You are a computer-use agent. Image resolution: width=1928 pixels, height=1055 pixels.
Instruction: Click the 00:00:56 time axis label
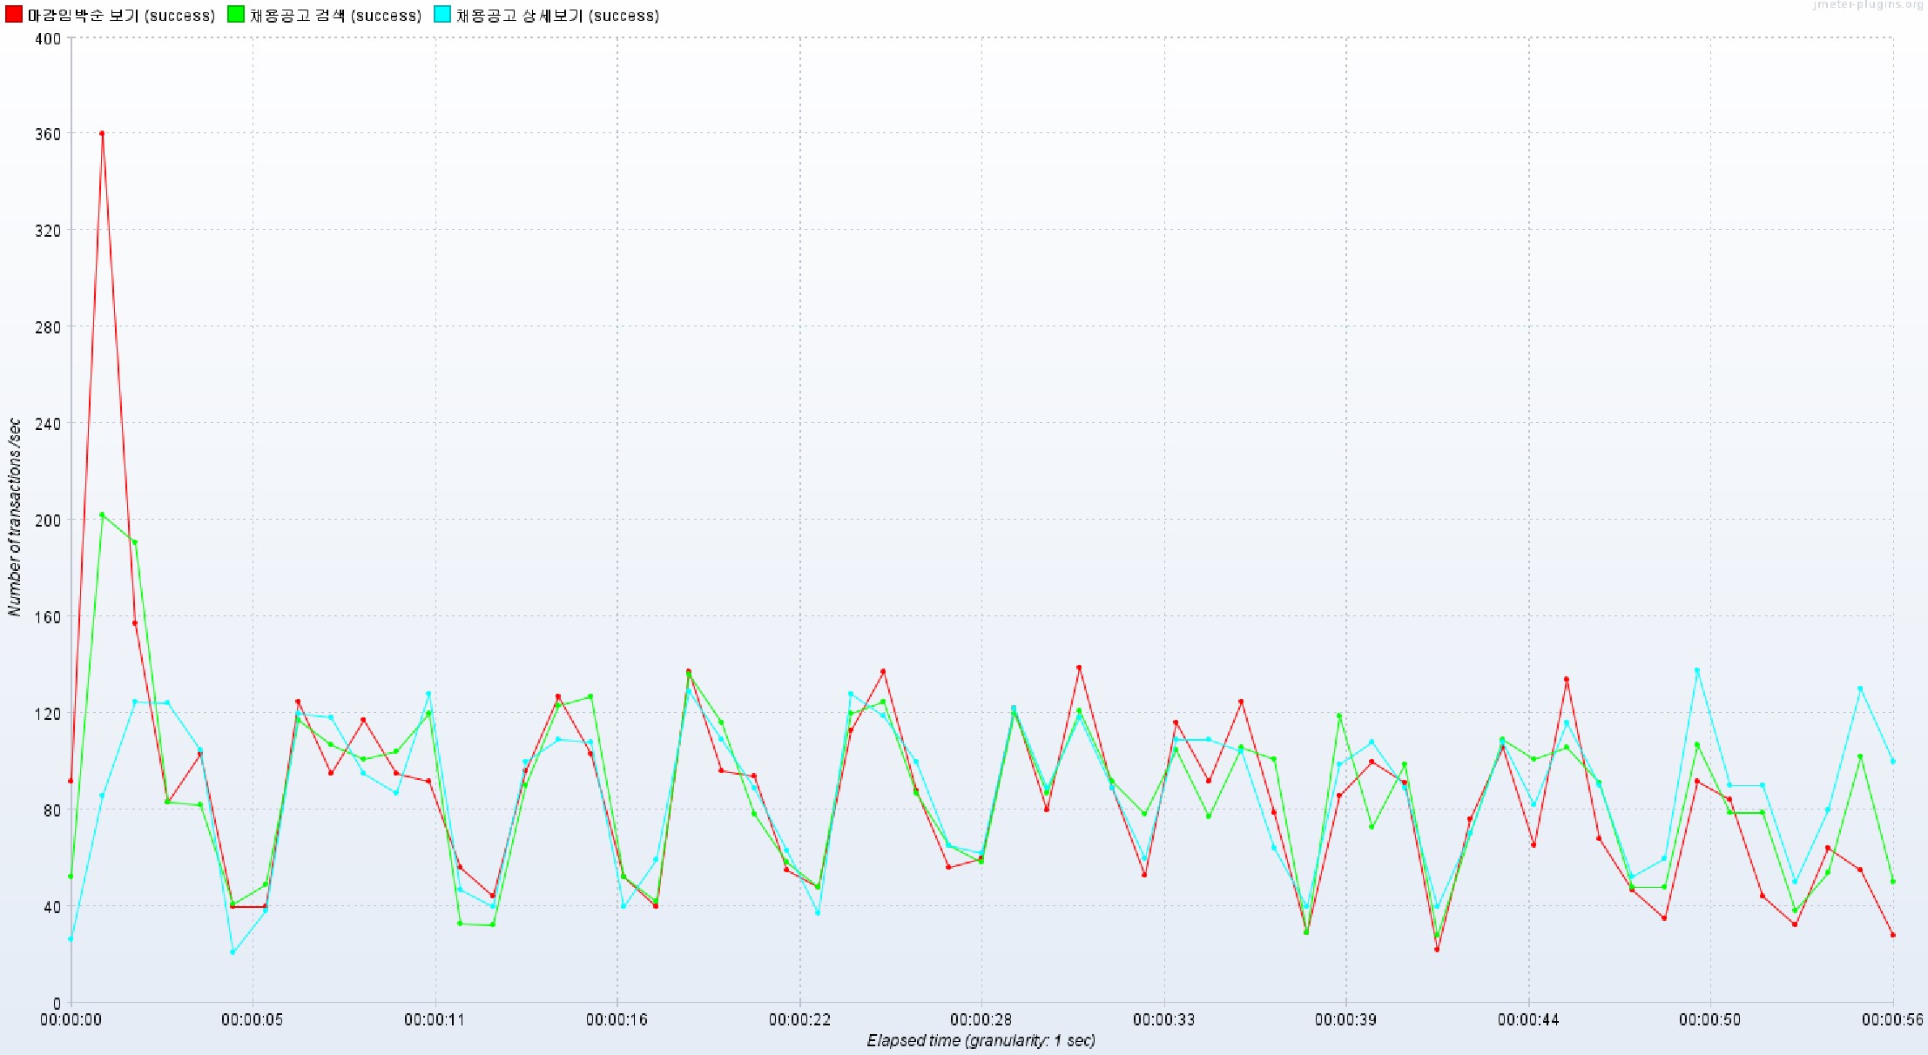[x=1891, y=1019]
